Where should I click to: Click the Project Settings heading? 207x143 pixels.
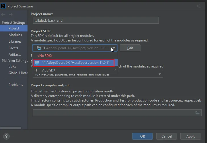13,23
